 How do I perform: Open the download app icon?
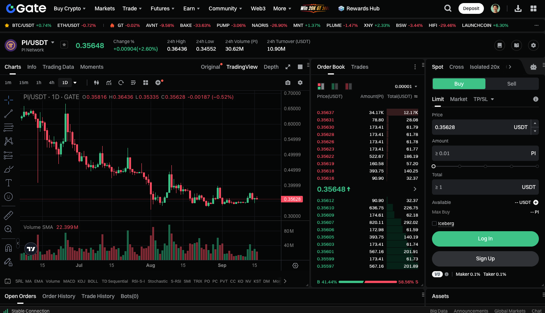coord(518,8)
